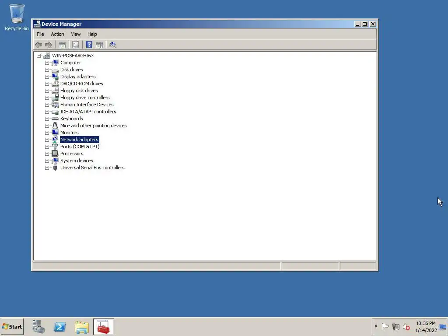448x336 pixels.
Task: Select Monitors label
Action: coord(70,133)
